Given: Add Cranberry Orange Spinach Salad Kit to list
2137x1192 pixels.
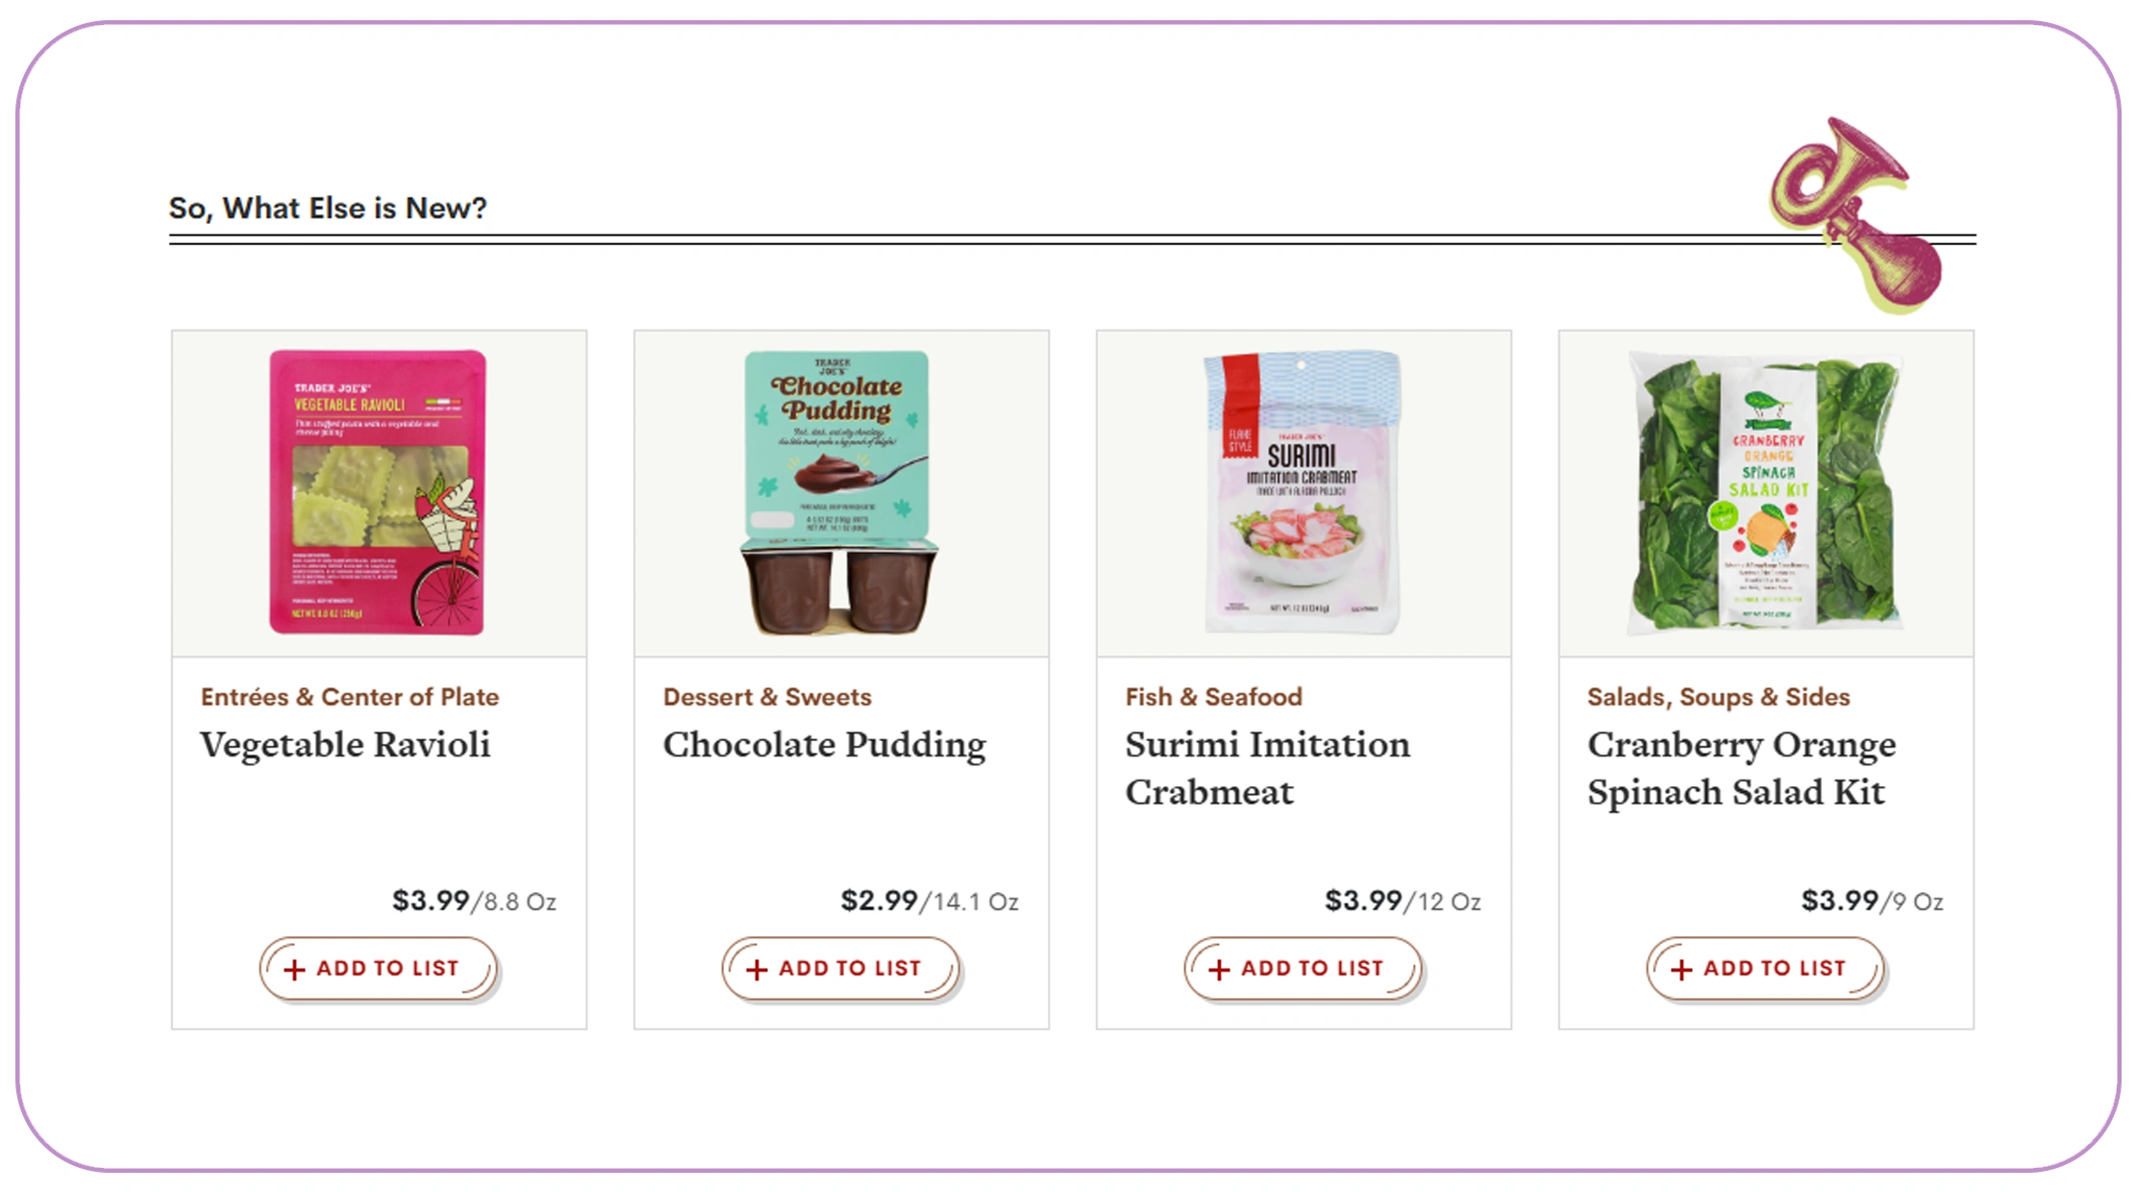Looking at the screenshot, I should [1765, 968].
